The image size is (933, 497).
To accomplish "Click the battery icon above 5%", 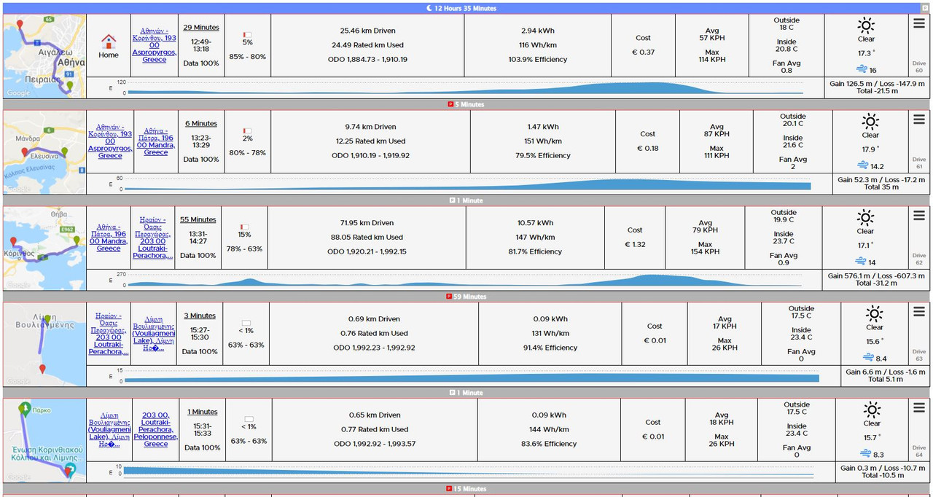I will tap(247, 34).
